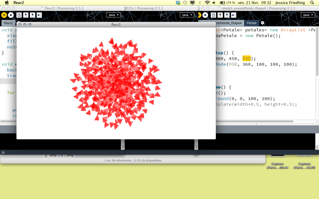The width and height of the screenshot is (319, 199).
Task: Click the Wi-Fi status icon in menu bar
Action: click(x=207, y=2)
